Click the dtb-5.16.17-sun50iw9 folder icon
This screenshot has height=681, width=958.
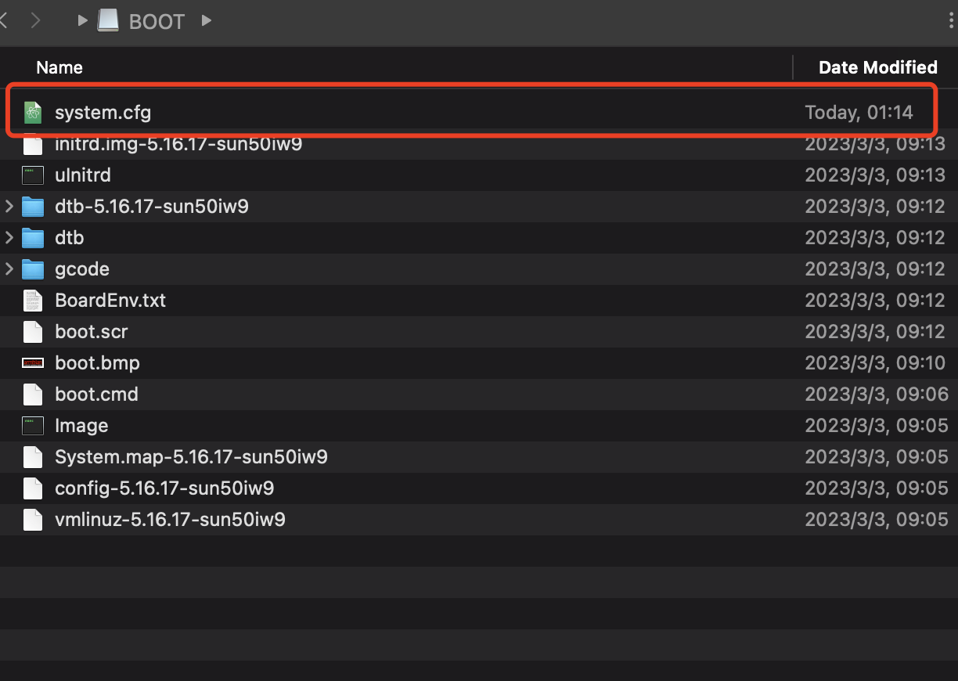[32, 207]
